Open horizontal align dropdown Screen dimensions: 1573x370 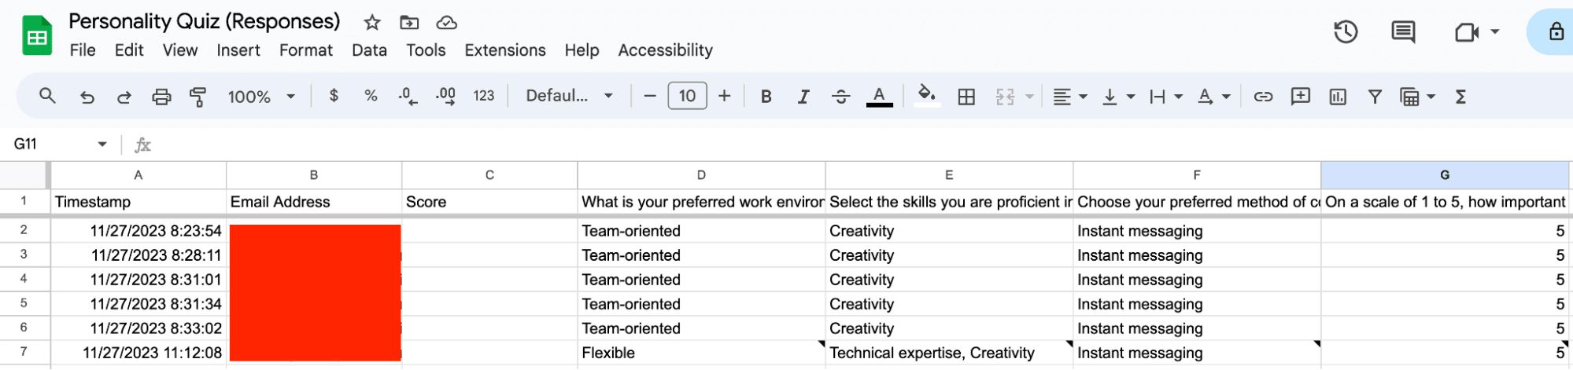[x=1069, y=97]
